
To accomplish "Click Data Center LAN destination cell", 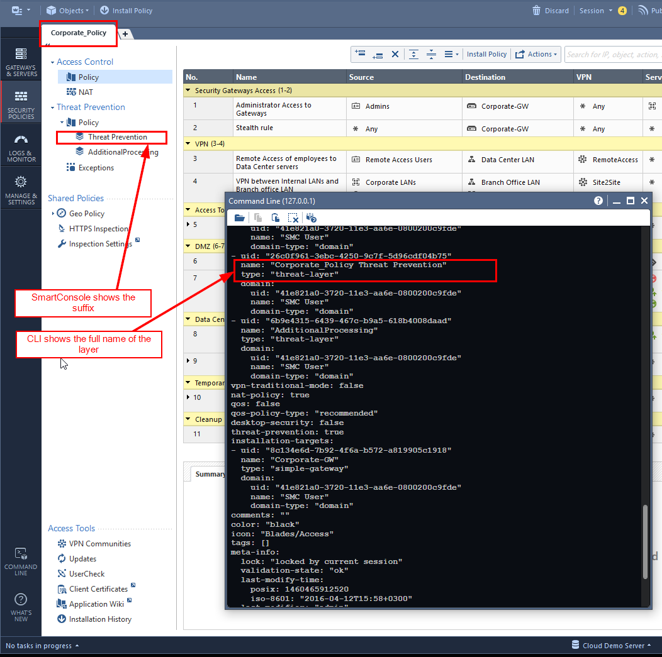I will point(518,162).
